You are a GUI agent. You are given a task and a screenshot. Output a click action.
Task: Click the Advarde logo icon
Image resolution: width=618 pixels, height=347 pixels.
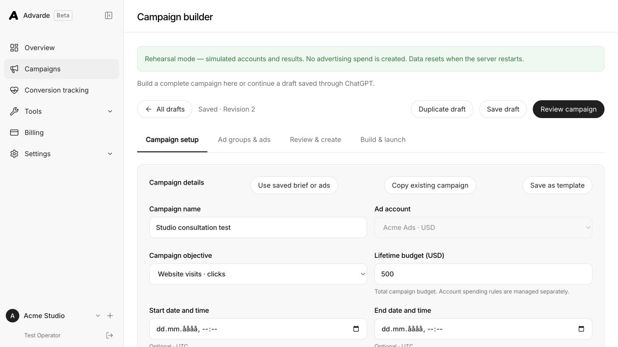pyautogui.click(x=14, y=15)
